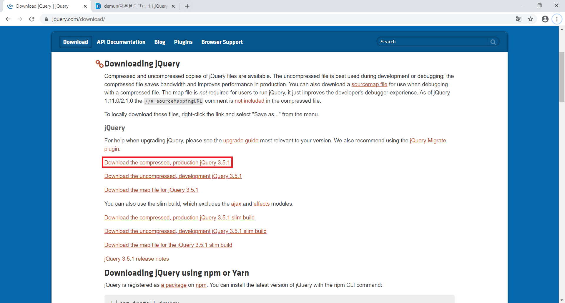The width and height of the screenshot is (565, 303).
Task: Download the compressed production jQuery 3.5.1
Action: point(167,163)
